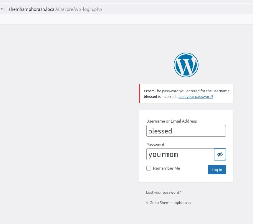
Task: Focus the Password field containing yourmom
Action: 180,154
